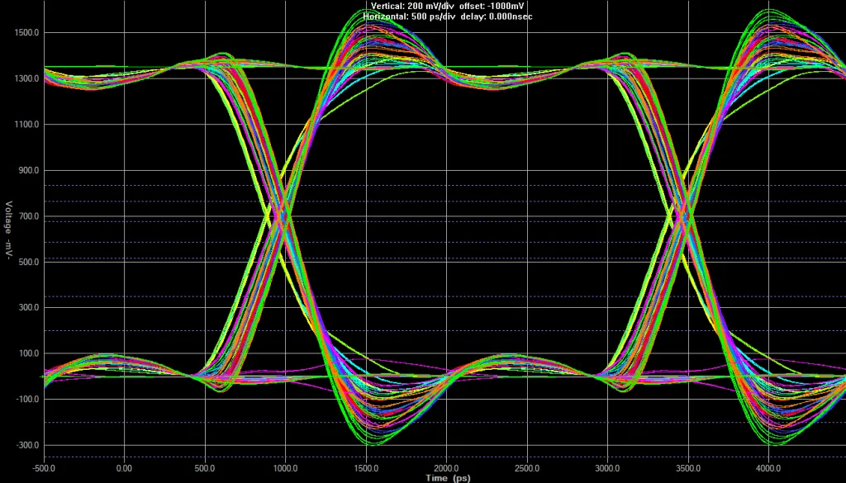Click the 2500.0 time axis label
Viewport: 846px width, 483px height.
click(526, 468)
